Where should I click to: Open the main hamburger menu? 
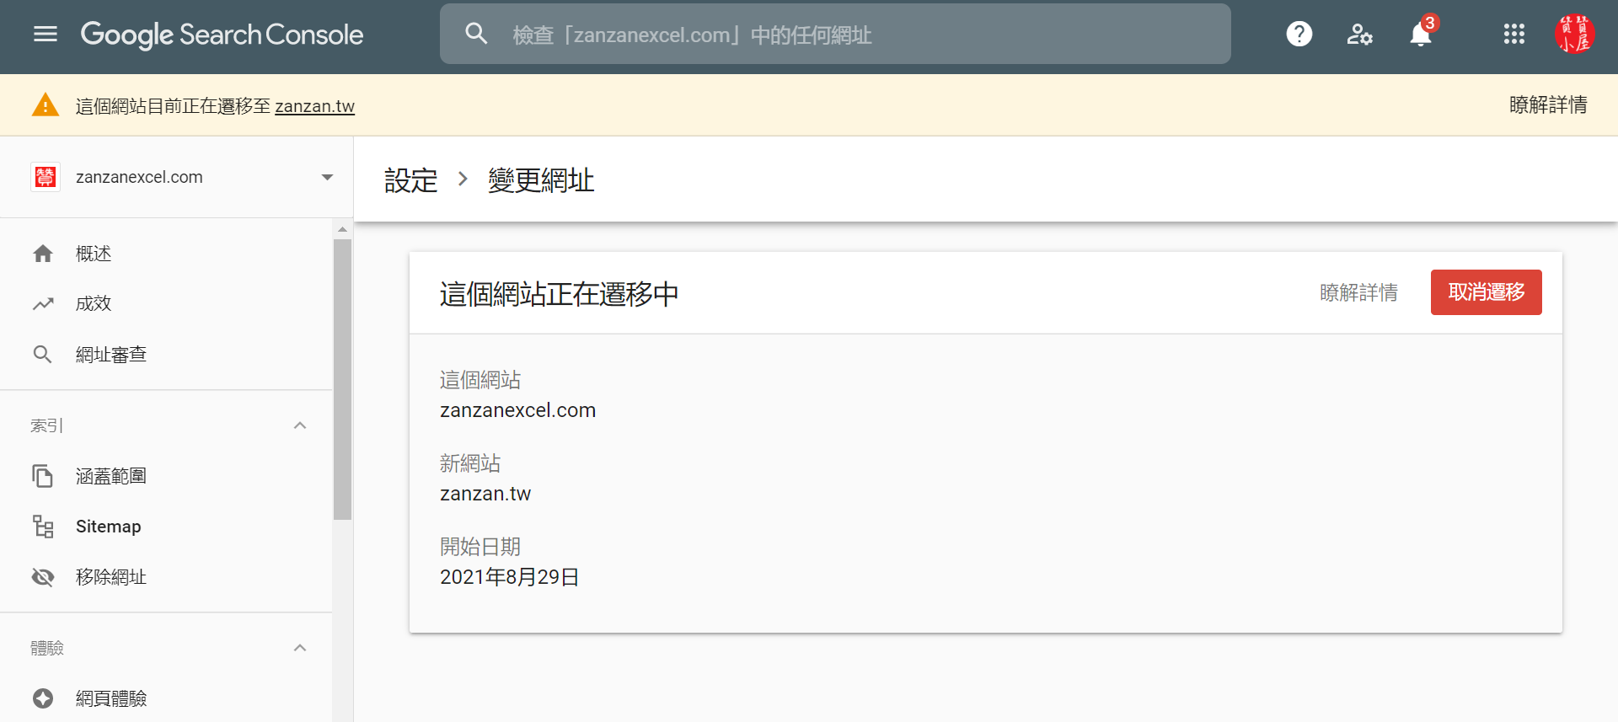tap(46, 34)
